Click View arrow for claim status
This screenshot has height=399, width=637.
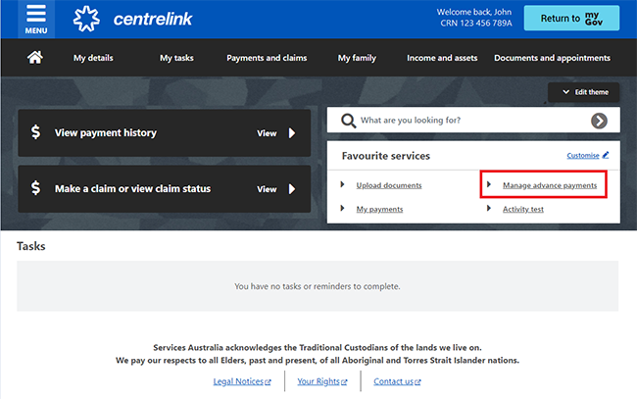click(291, 189)
